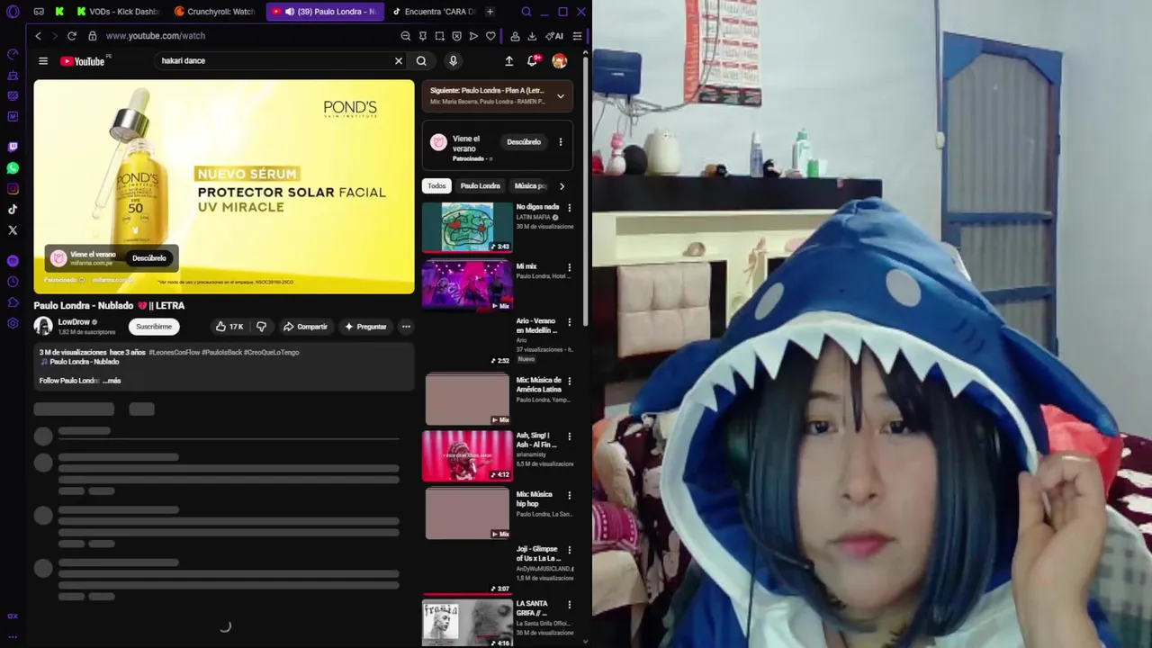Open browser history clock icon in sidebar
Viewport: 1152px width, 648px height.
pos(13,282)
